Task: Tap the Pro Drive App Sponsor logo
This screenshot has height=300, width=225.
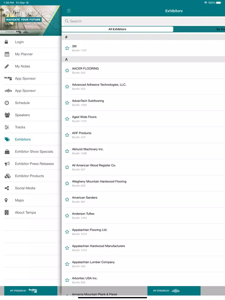Action: pyautogui.click(x=8, y=78)
